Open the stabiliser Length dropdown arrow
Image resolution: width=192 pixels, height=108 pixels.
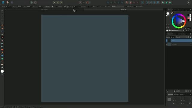click(x=77, y=7)
